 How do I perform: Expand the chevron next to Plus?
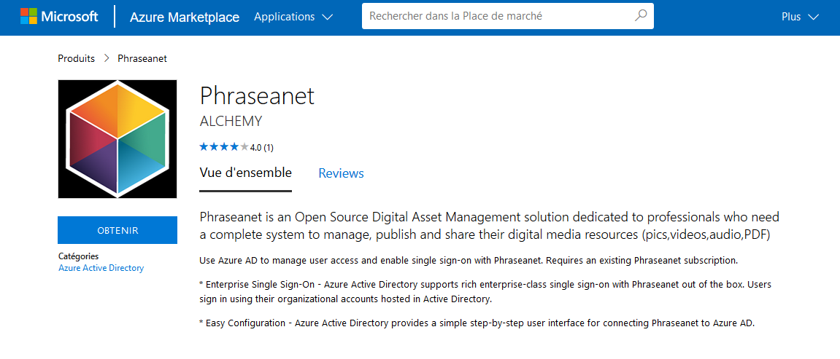(814, 17)
